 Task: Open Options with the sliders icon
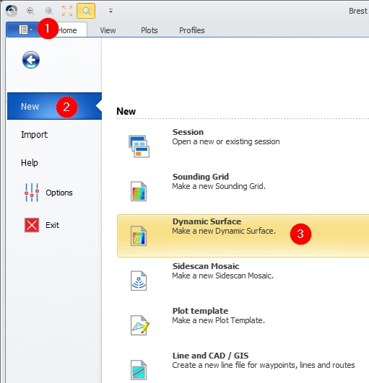pos(48,193)
